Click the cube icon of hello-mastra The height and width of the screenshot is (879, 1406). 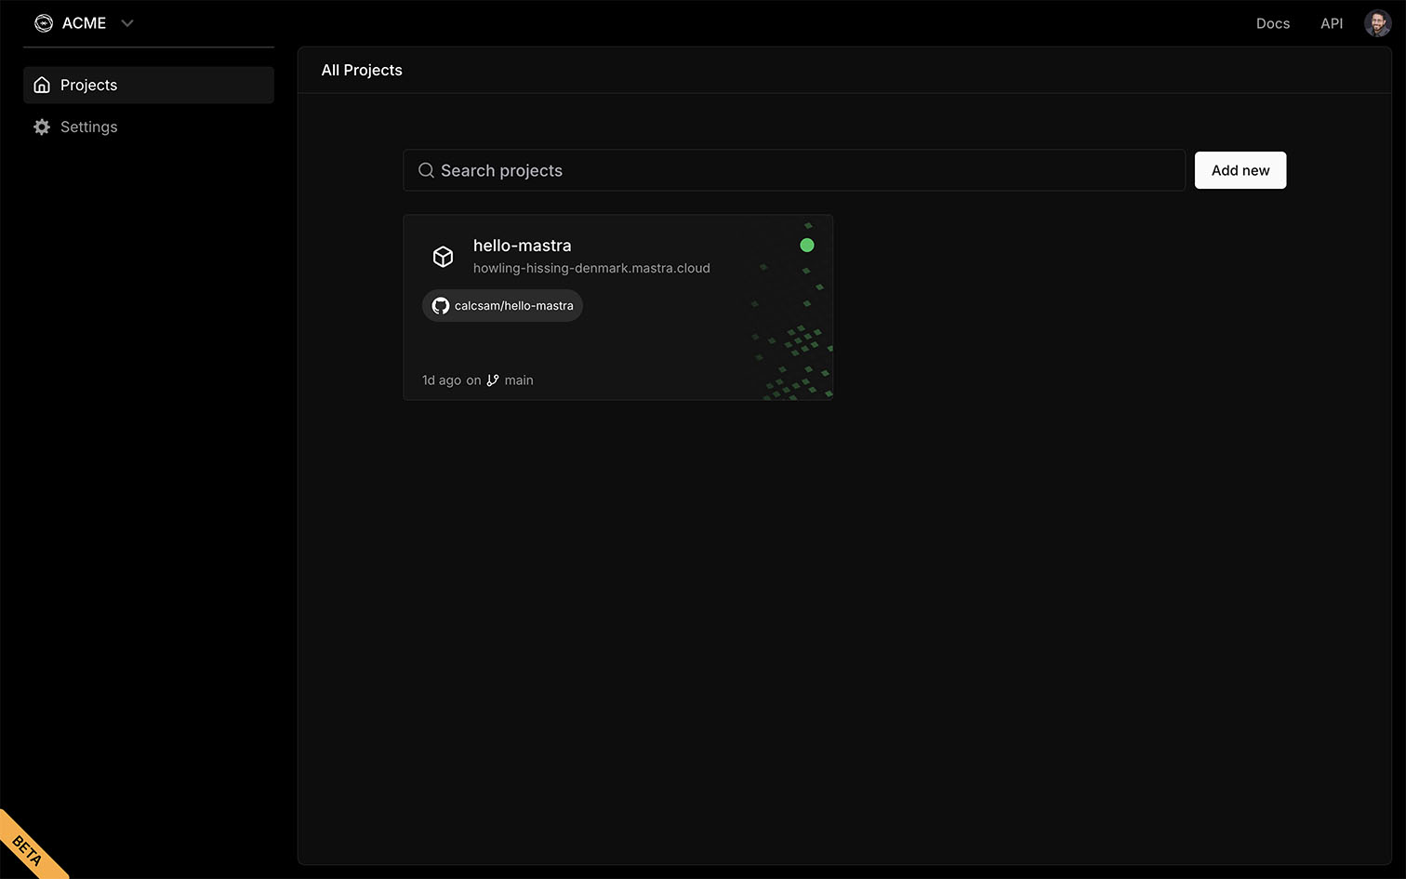[x=444, y=257]
